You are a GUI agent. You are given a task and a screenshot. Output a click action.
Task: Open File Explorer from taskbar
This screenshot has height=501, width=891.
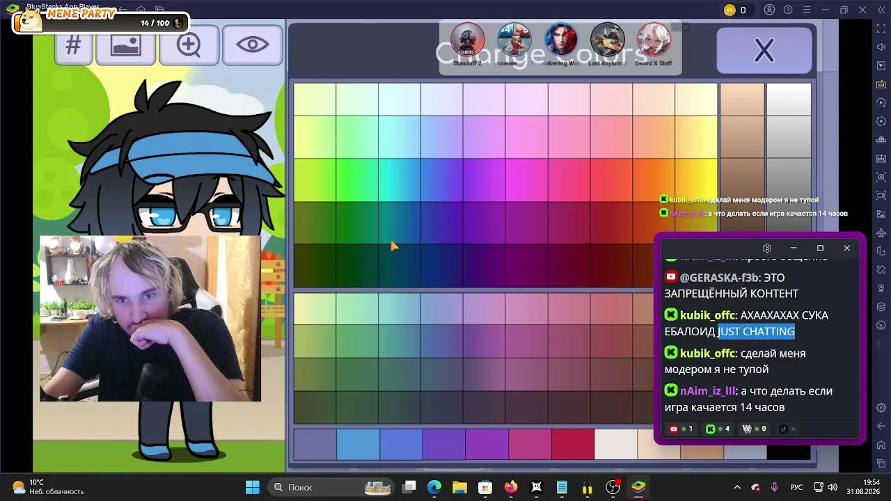click(x=459, y=487)
